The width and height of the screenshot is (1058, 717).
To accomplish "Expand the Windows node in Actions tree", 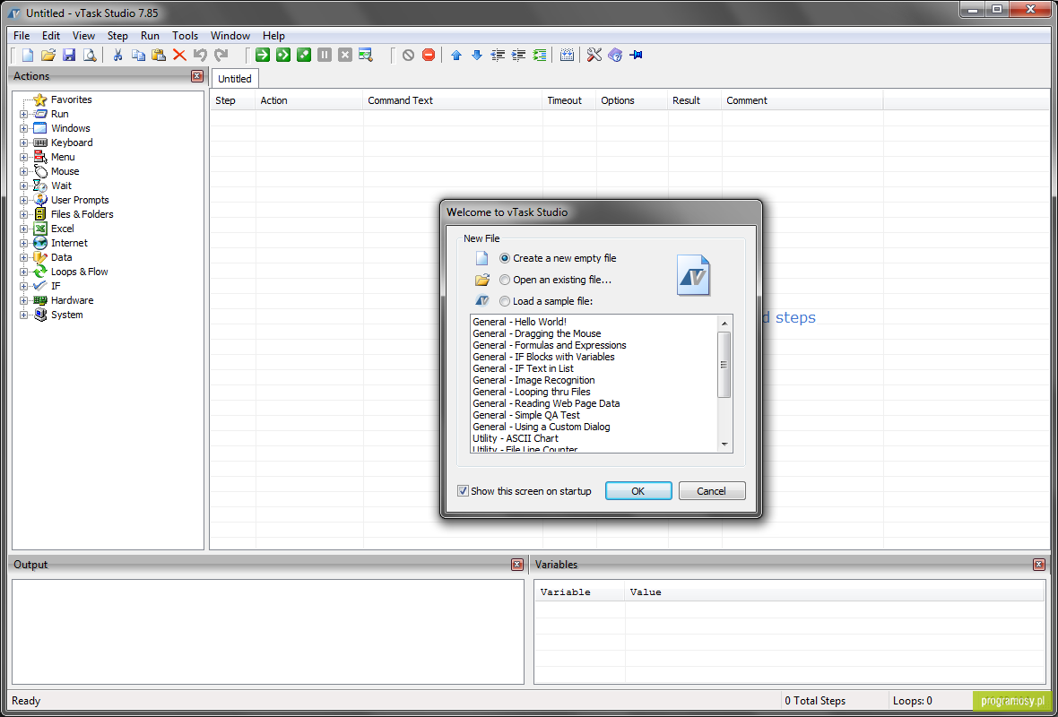I will pyautogui.click(x=23, y=129).
